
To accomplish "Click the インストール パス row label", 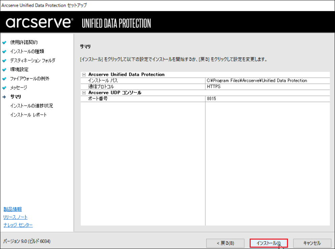I will pos(103,81).
